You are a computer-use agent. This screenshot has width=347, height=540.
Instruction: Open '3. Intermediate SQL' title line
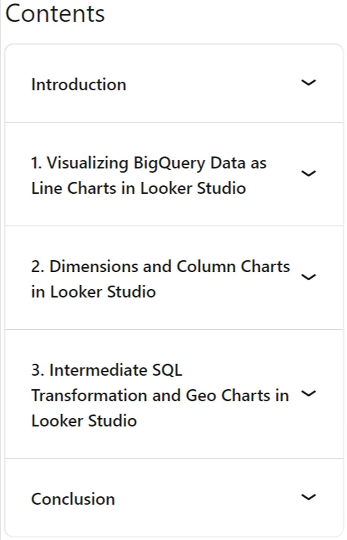[107, 370]
